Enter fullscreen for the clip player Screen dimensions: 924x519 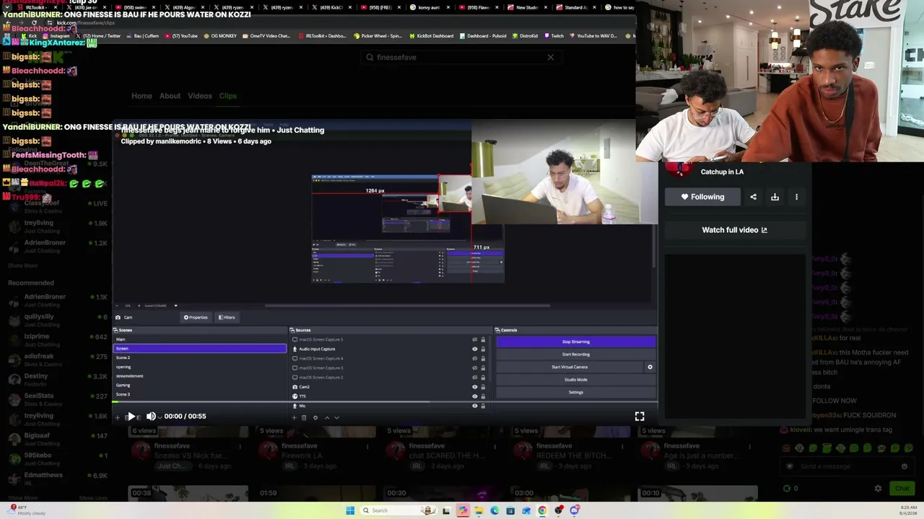point(640,416)
